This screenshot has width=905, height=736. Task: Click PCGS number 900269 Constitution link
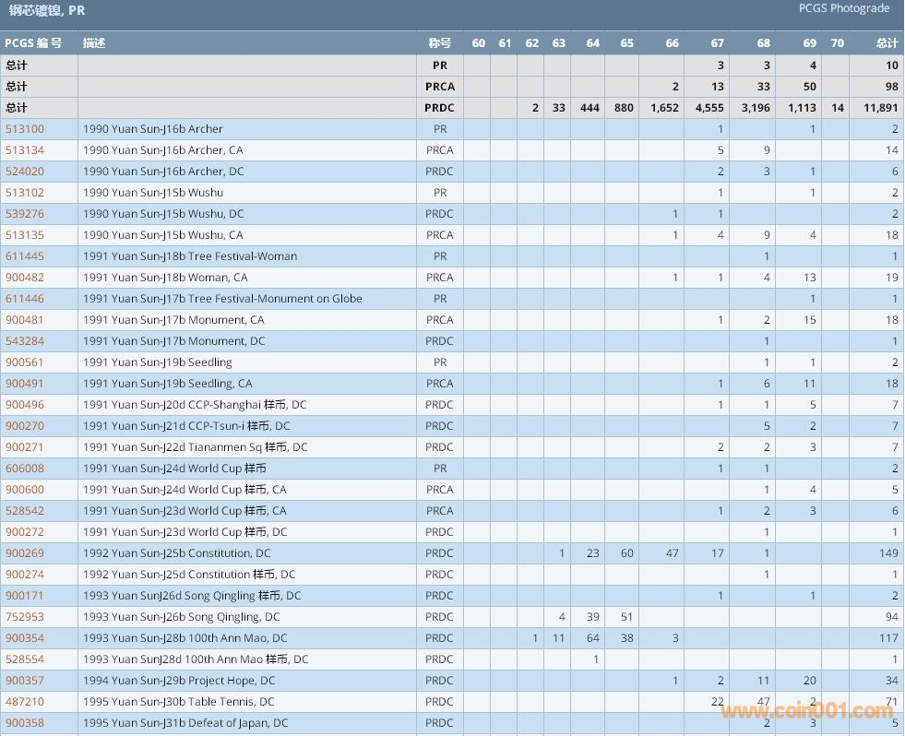[x=25, y=553]
